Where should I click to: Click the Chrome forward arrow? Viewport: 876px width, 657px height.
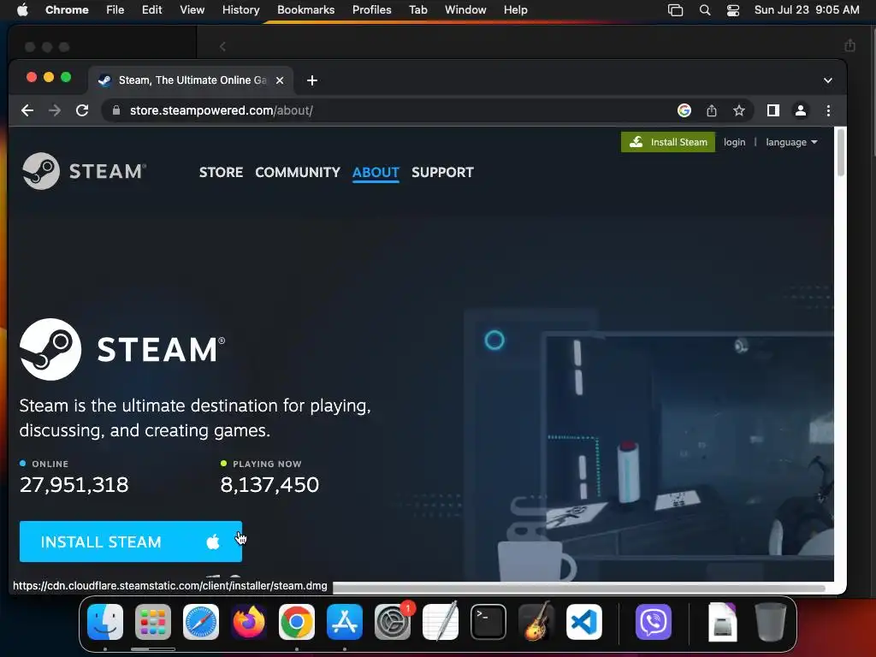[x=55, y=110]
